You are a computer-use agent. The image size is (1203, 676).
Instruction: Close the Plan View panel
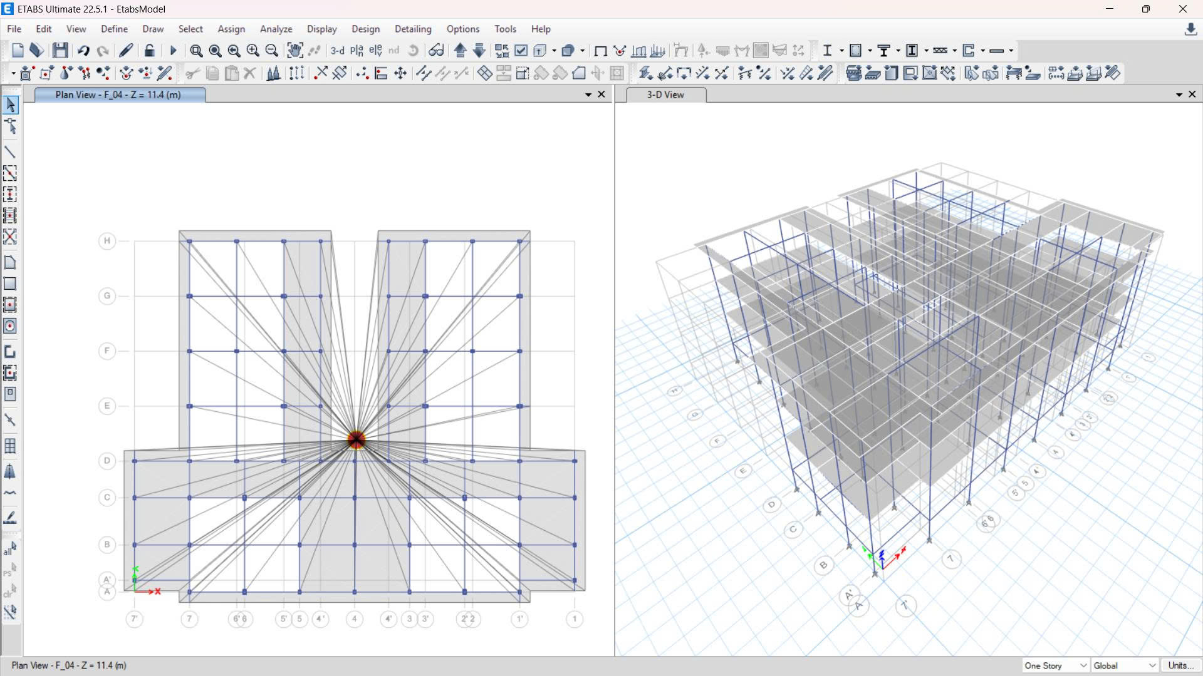click(x=601, y=95)
